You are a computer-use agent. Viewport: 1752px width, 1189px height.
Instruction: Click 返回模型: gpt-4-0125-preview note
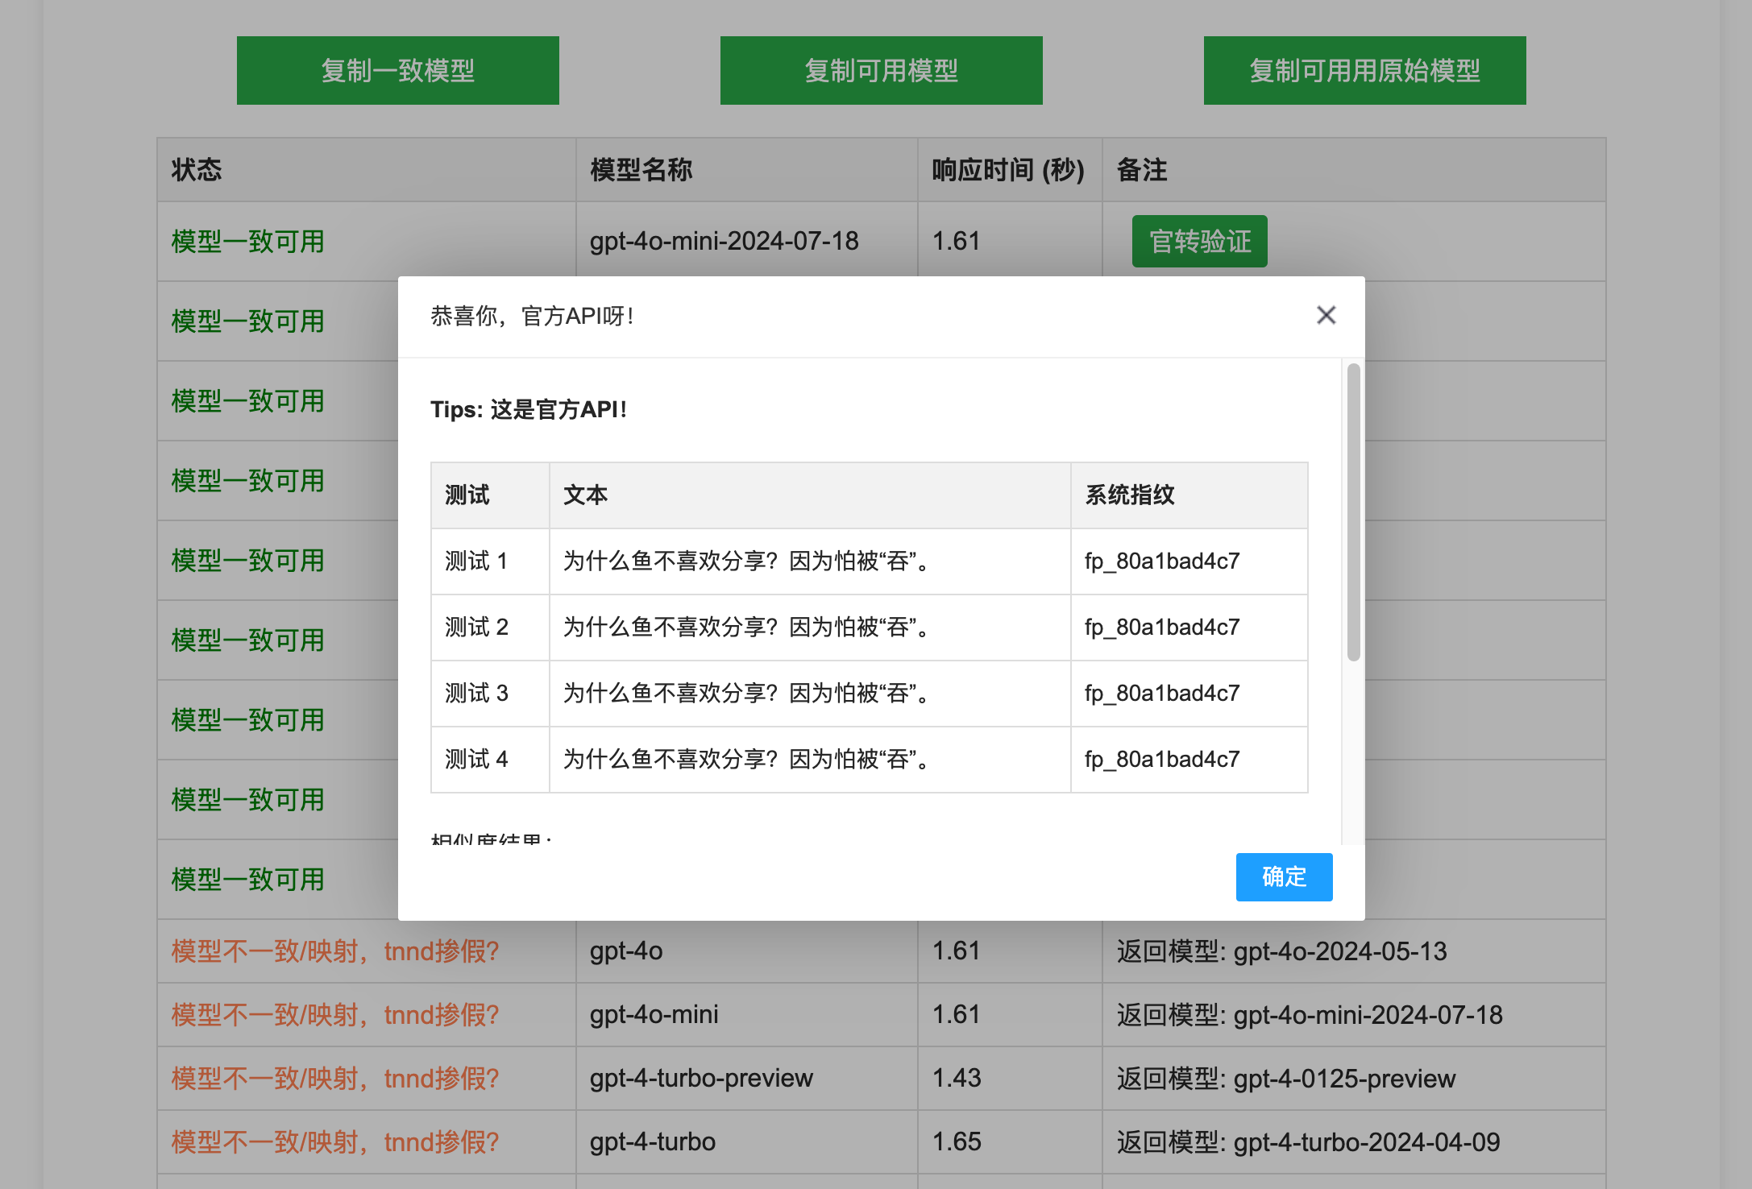1286,1079
